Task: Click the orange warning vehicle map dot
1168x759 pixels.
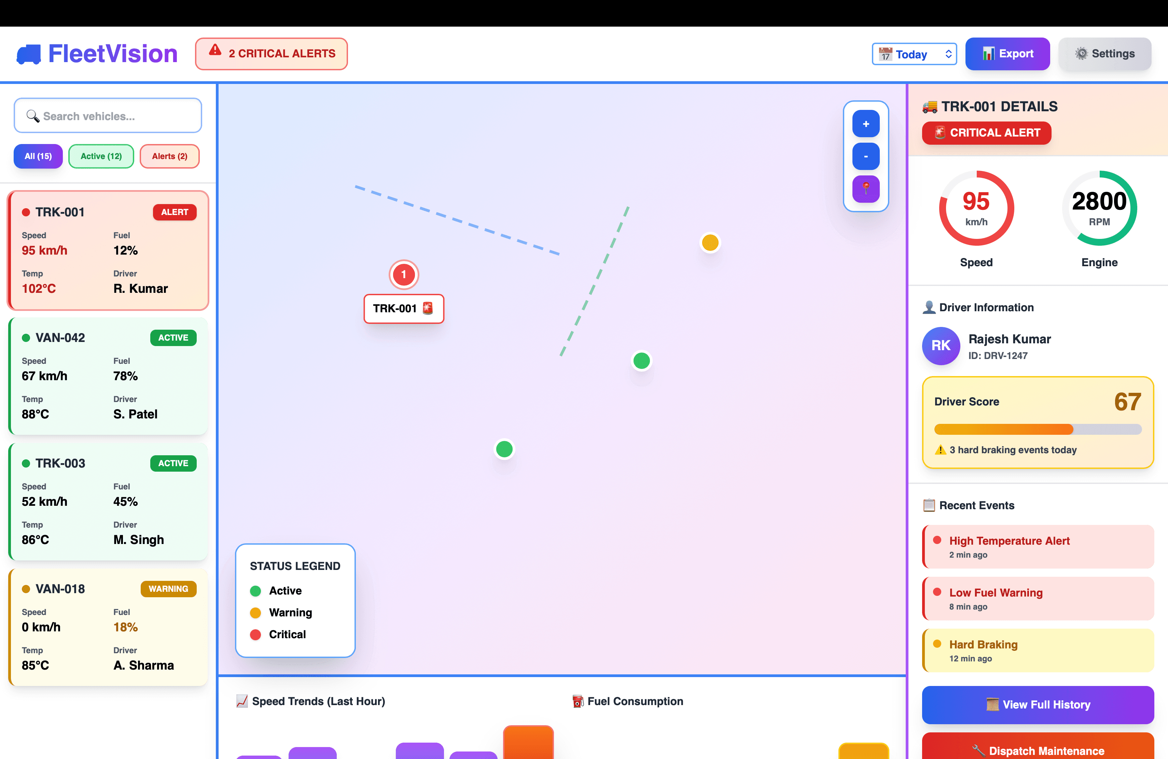Action: (710, 242)
